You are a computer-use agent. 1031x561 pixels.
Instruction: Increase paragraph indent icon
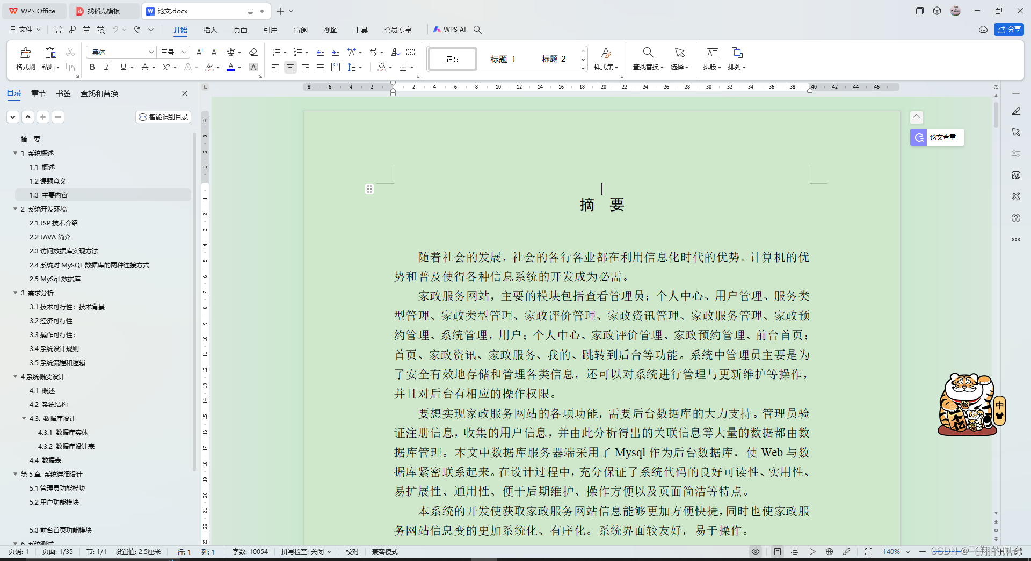[x=335, y=52]
